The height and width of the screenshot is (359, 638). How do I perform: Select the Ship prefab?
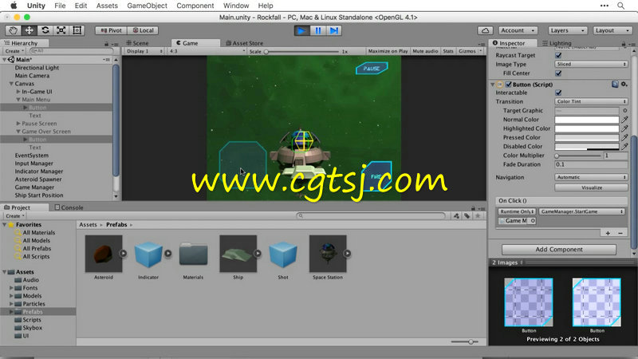tap(238, 254)
